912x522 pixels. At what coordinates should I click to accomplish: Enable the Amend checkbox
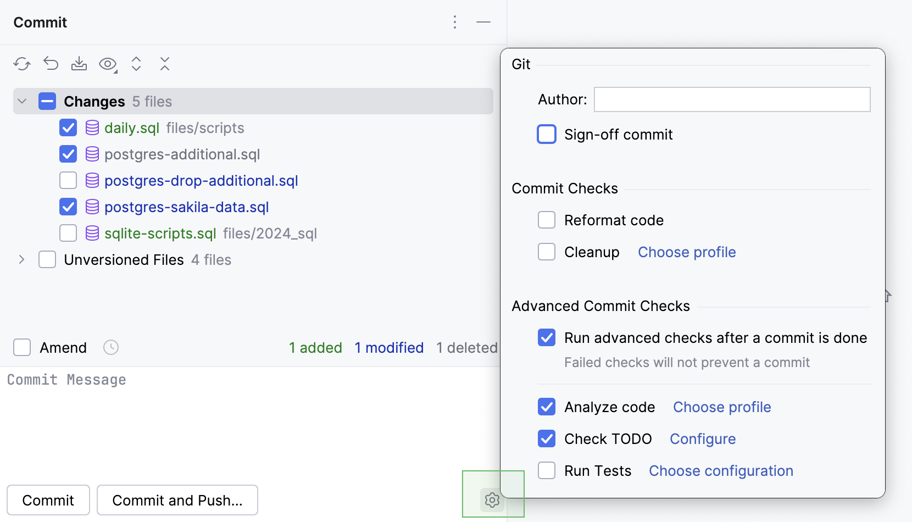tap(22, 347)
